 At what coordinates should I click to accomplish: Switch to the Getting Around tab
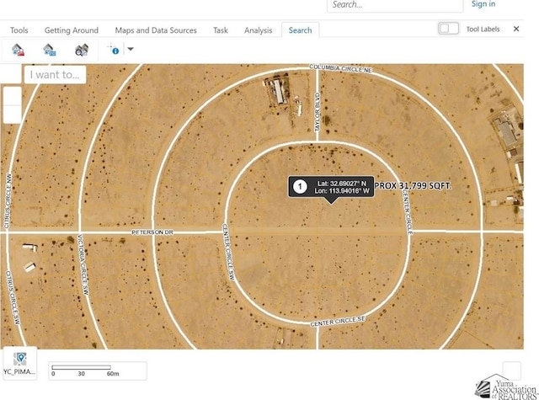[x=72, y=30]
